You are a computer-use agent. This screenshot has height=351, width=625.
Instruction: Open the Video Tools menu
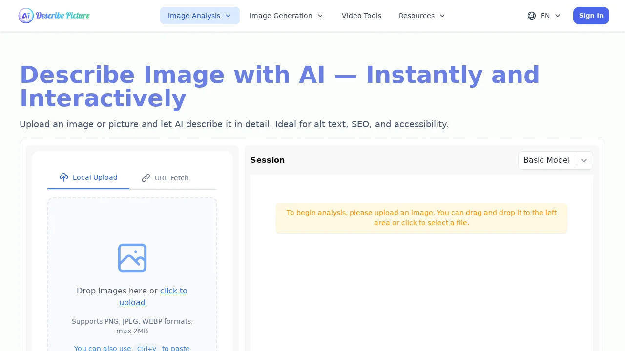361,16
